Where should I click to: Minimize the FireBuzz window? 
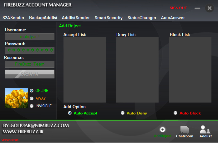tap(197, 8)
